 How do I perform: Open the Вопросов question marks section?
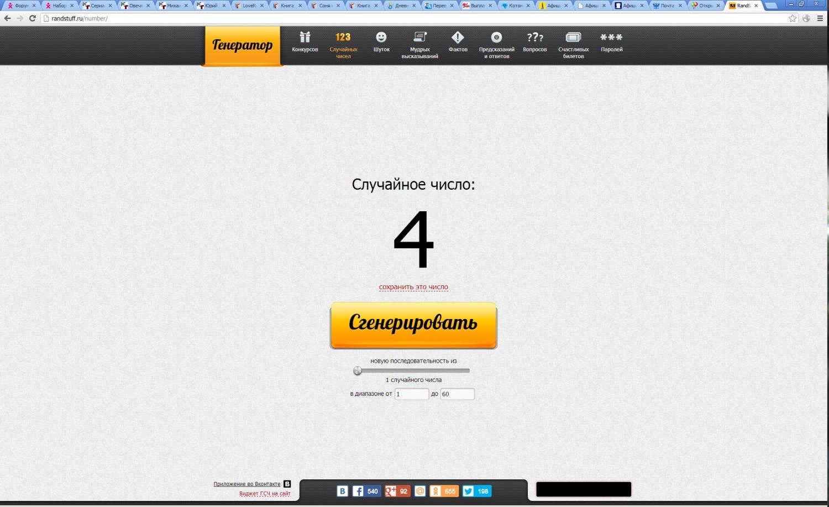click(534, 43)
